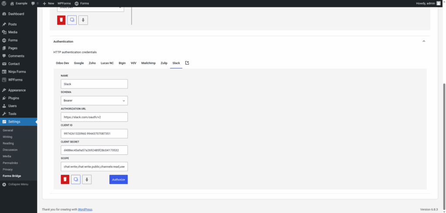
Task: Click into the Client Secret field
Action: [94, 150]
